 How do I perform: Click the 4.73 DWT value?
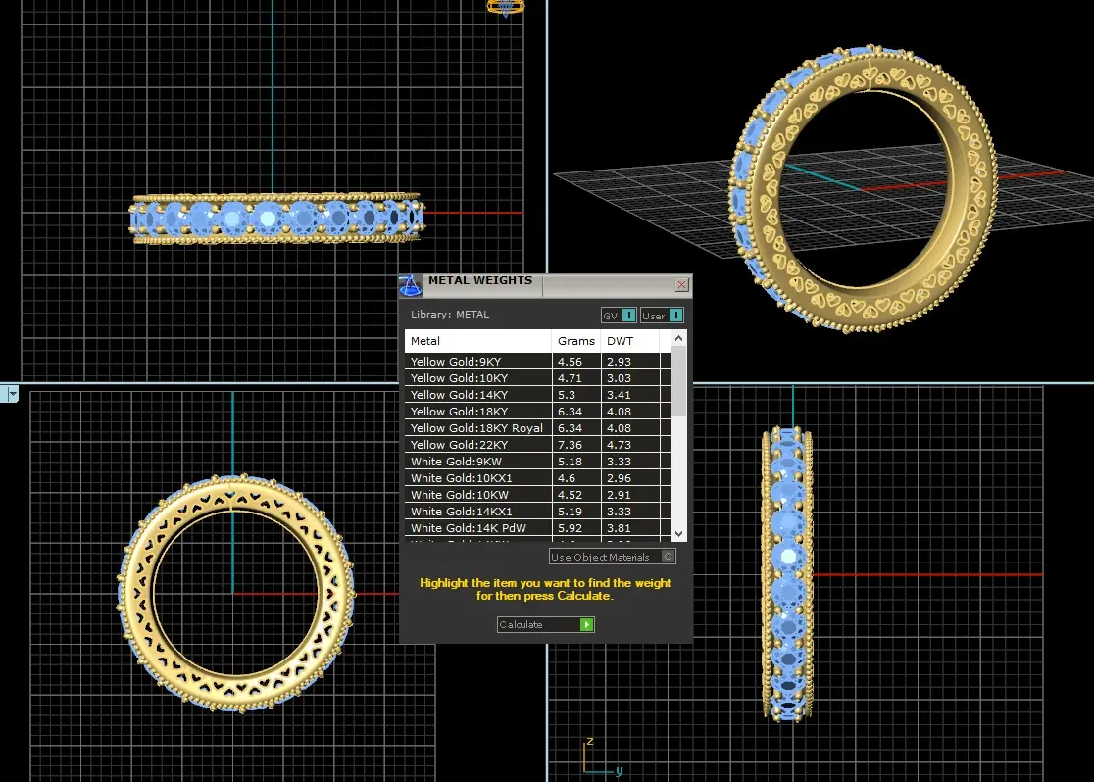pyautogui.click(x=619, y=445)
